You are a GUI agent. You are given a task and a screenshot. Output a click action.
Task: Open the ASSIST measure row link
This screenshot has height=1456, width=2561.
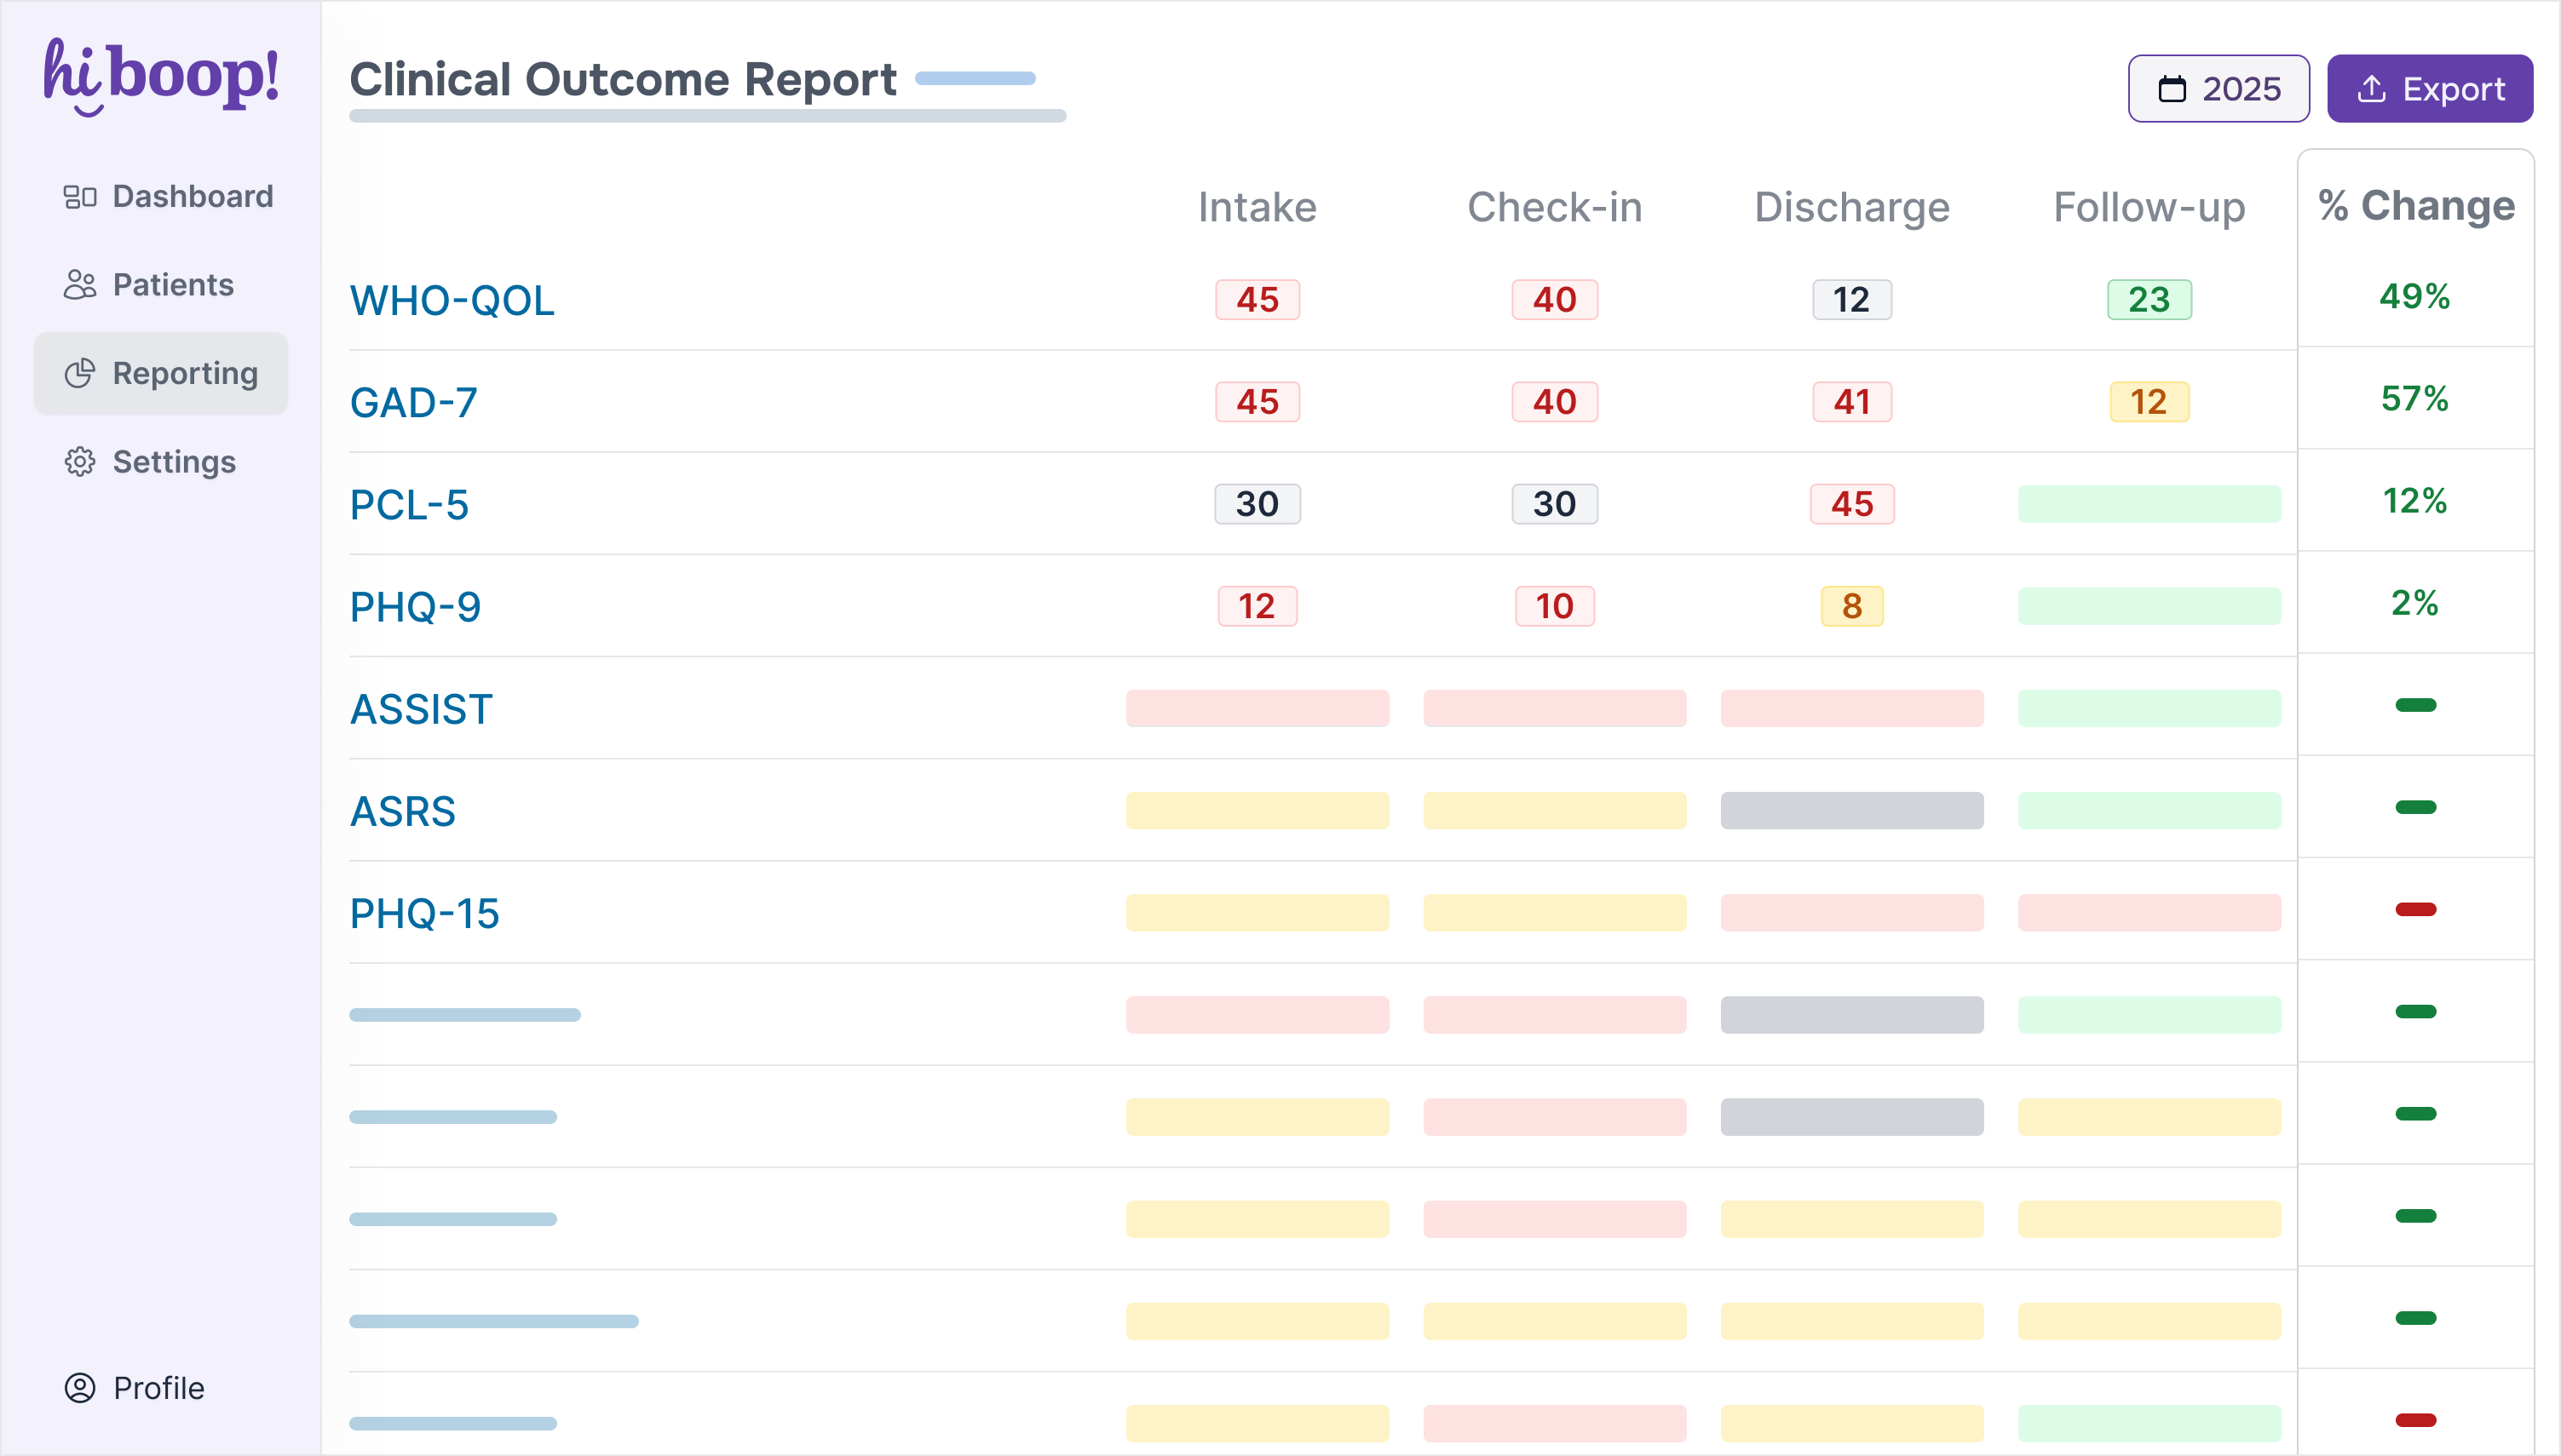click(421, 710)
